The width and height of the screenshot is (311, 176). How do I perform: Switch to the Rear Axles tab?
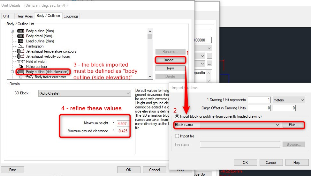pyautogui.click(x=25, y=16)
